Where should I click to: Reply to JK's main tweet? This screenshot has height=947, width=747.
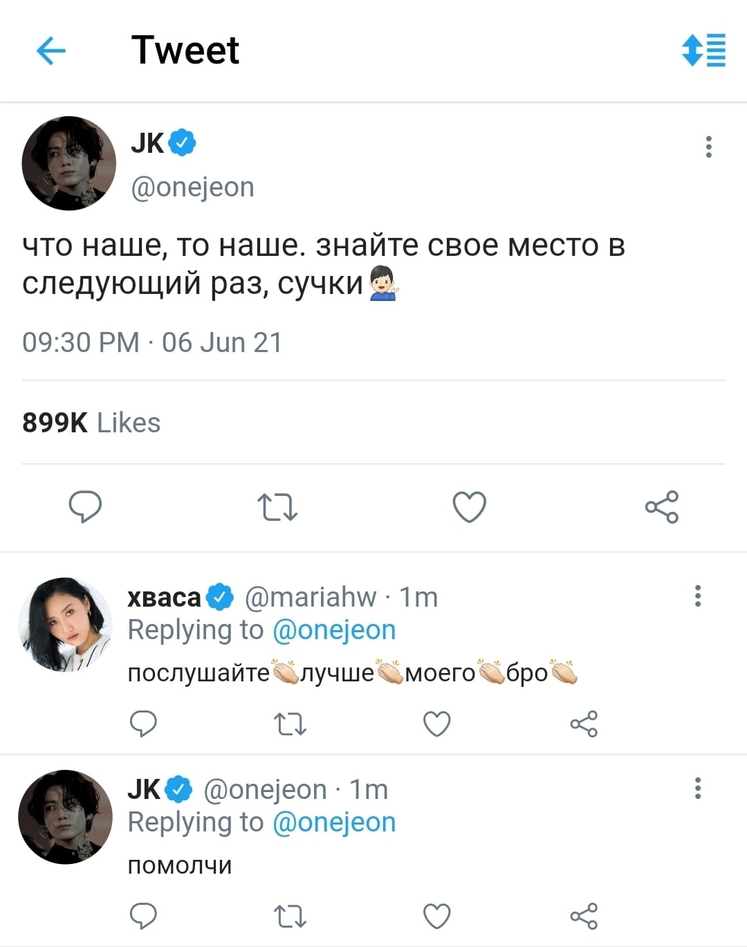click(85, 506)
